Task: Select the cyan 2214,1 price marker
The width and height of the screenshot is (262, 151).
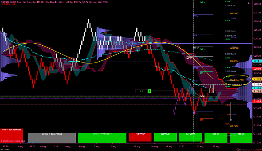Action: (x=257, y=61)
